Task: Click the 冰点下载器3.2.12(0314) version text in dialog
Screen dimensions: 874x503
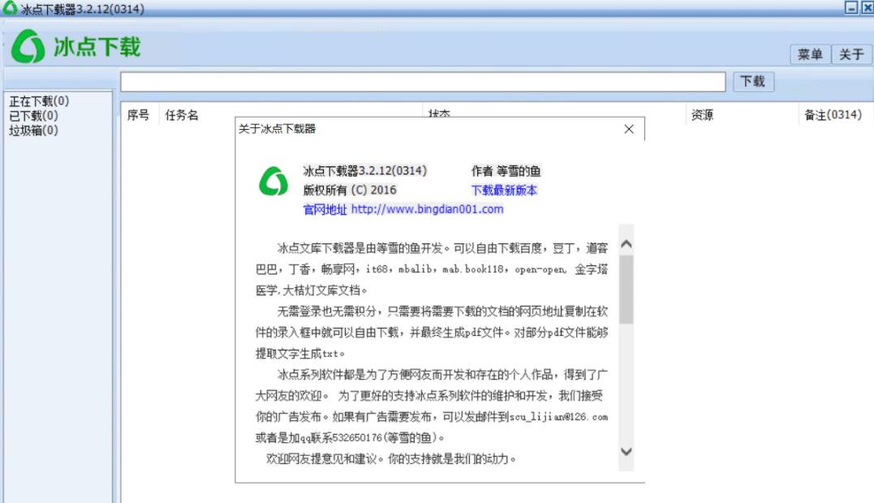Action: [x=365, y=171]
